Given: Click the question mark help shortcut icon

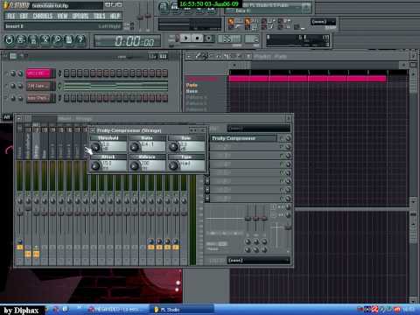Looking at the screenshot, I should [80, 39].
